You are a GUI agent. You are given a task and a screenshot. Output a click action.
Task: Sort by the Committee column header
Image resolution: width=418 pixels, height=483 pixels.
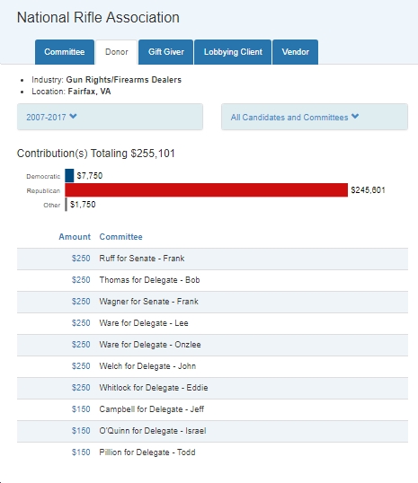[x=121, y=237]
